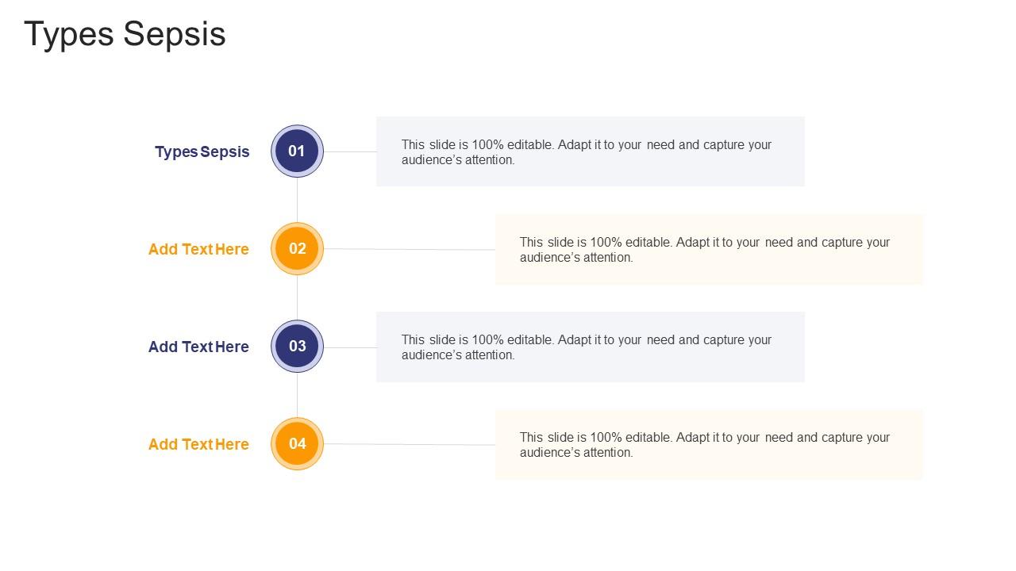Image resolution: width=1016 pixels, height=571 pixels.
Task: Click the first gray description text box
Action: 591,151
